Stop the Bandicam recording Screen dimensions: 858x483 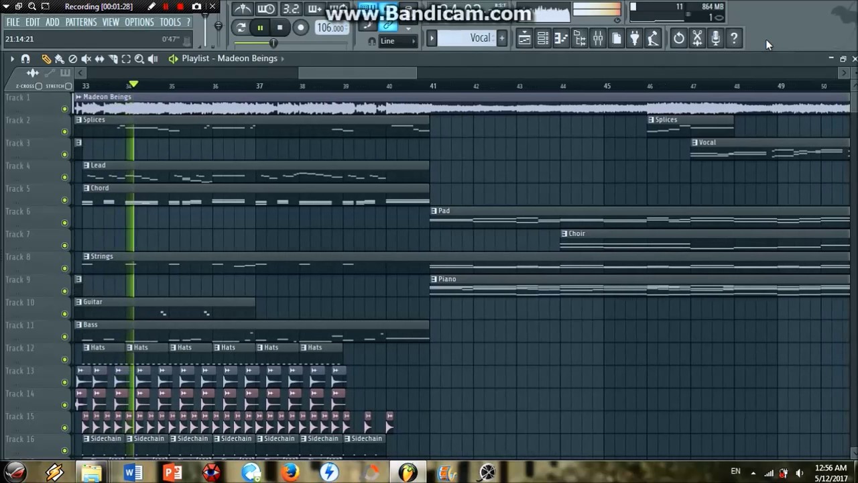[x=180, y=7]
